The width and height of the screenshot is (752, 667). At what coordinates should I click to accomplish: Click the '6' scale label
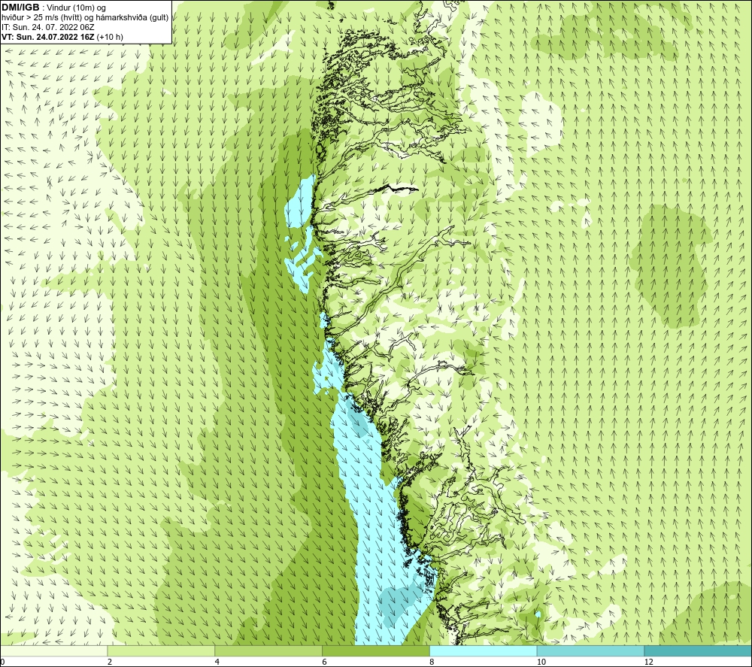[325, 662]
